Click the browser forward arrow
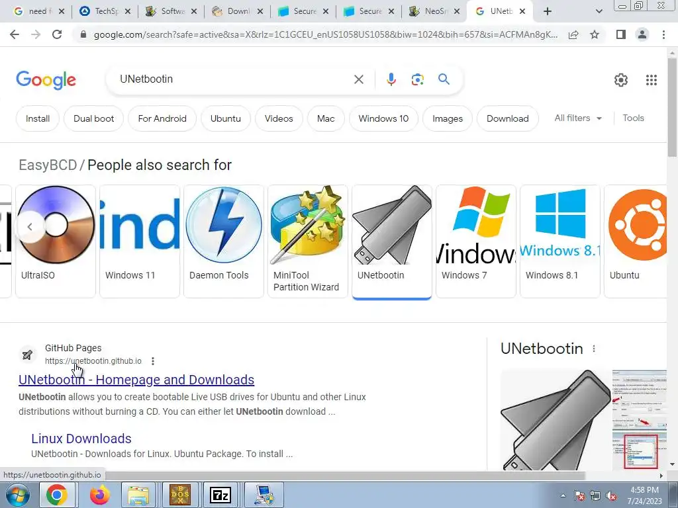The image size is (678, 508). 36,34
